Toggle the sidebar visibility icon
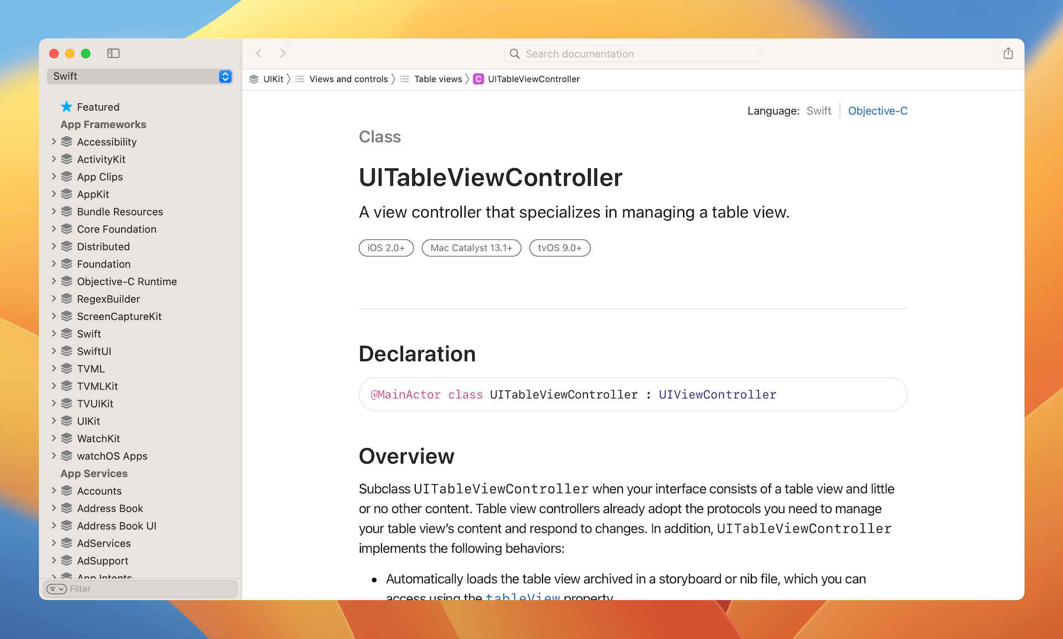The width and height of the screenshot is (1063, 639). click(x=113, y=53)
